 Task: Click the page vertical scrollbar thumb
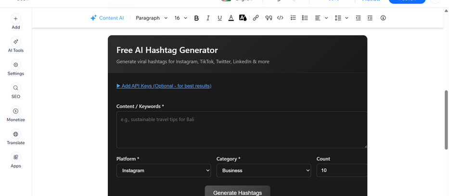click(x=446, y=120)
